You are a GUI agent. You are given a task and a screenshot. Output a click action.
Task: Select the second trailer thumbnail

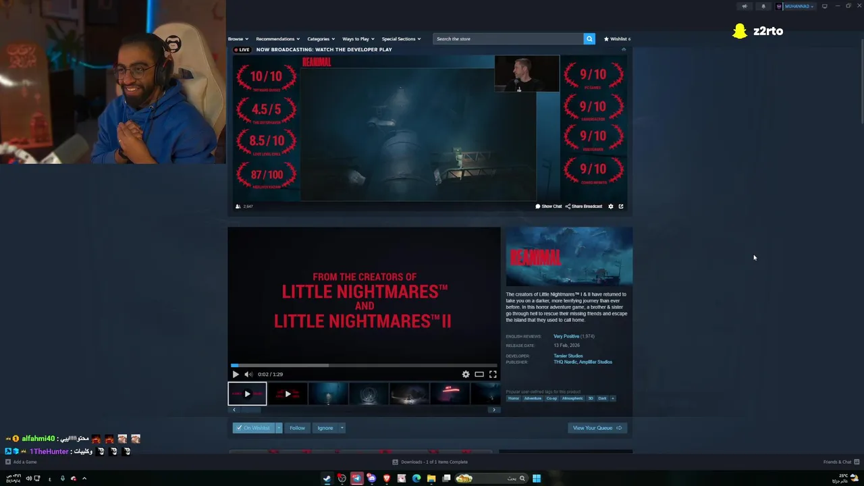point(288,394)
